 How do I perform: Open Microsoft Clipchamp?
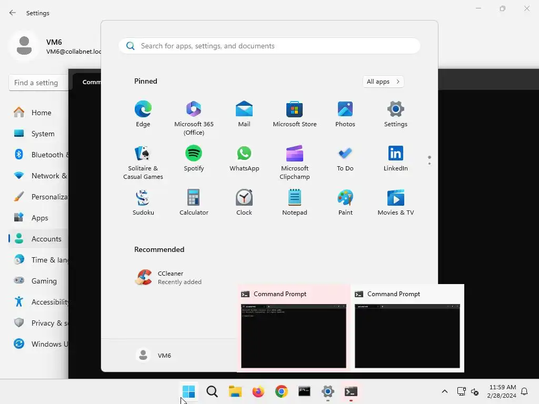pyautogui.click(x=295, y=163)
